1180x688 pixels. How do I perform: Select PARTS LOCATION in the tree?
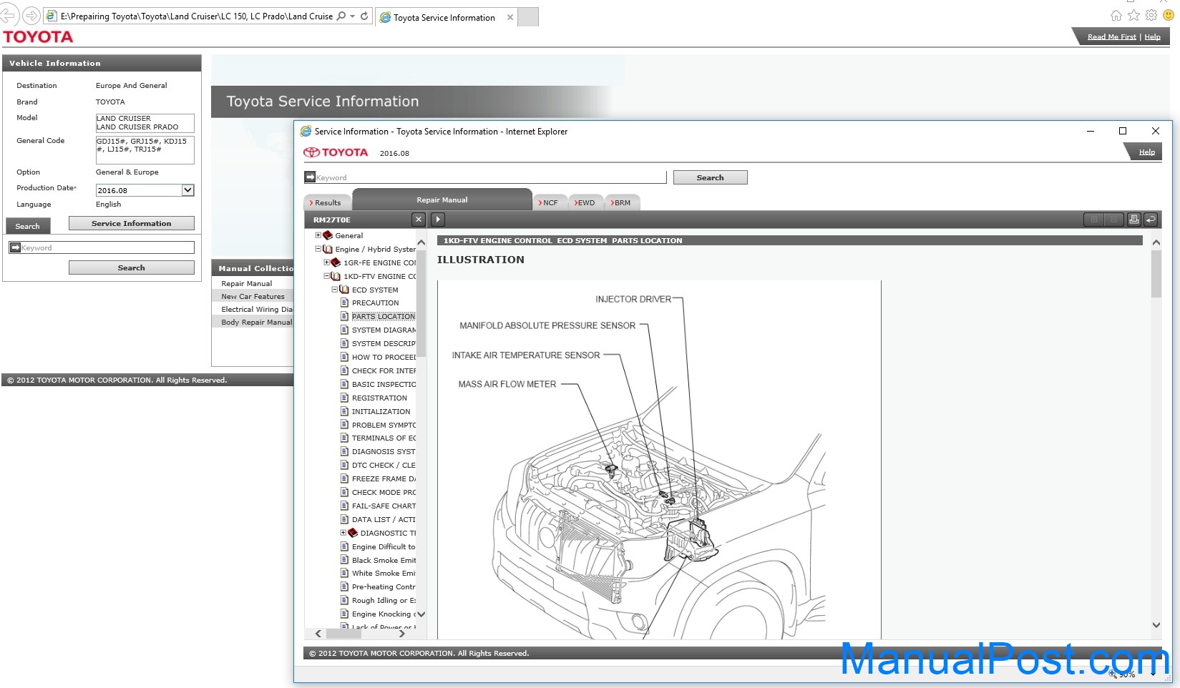click(384, 316)
